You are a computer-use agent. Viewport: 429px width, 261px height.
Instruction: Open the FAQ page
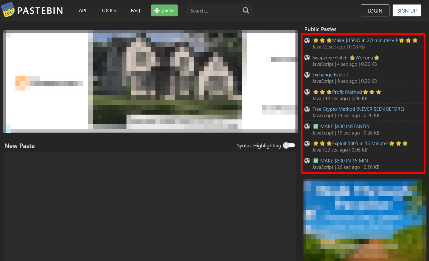coord(135,11)
